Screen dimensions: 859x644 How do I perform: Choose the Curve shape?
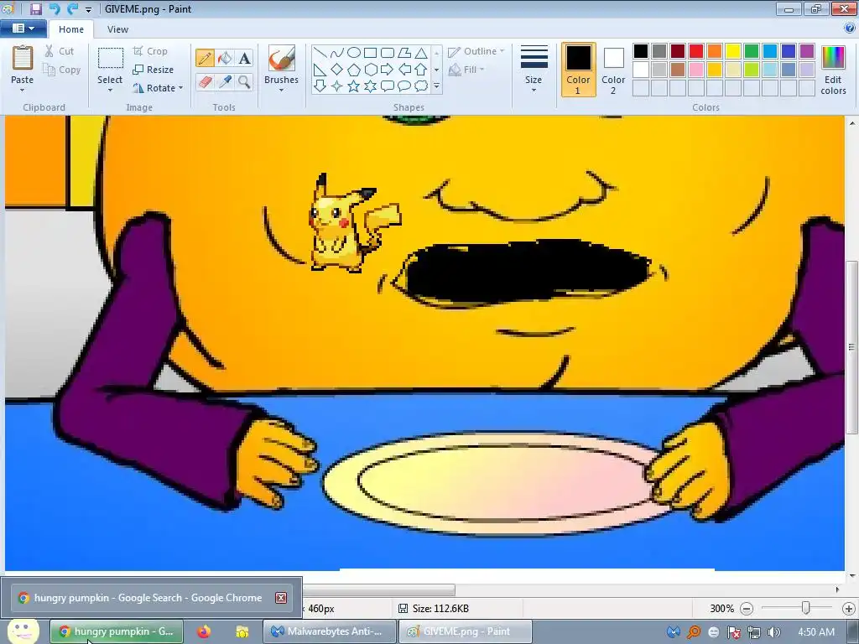click(337, 53)
